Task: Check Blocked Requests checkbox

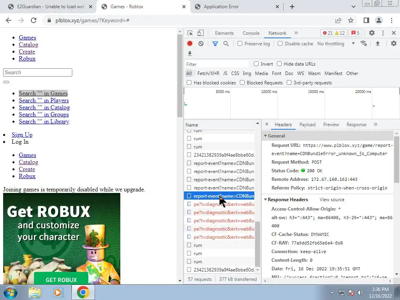Action: (x=242, y=83)
